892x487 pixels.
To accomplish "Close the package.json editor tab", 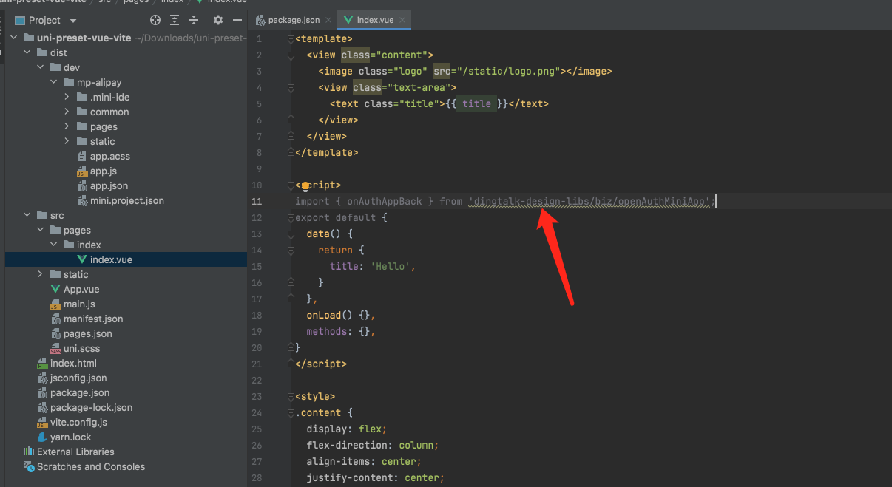I will (x=328, y=20).
